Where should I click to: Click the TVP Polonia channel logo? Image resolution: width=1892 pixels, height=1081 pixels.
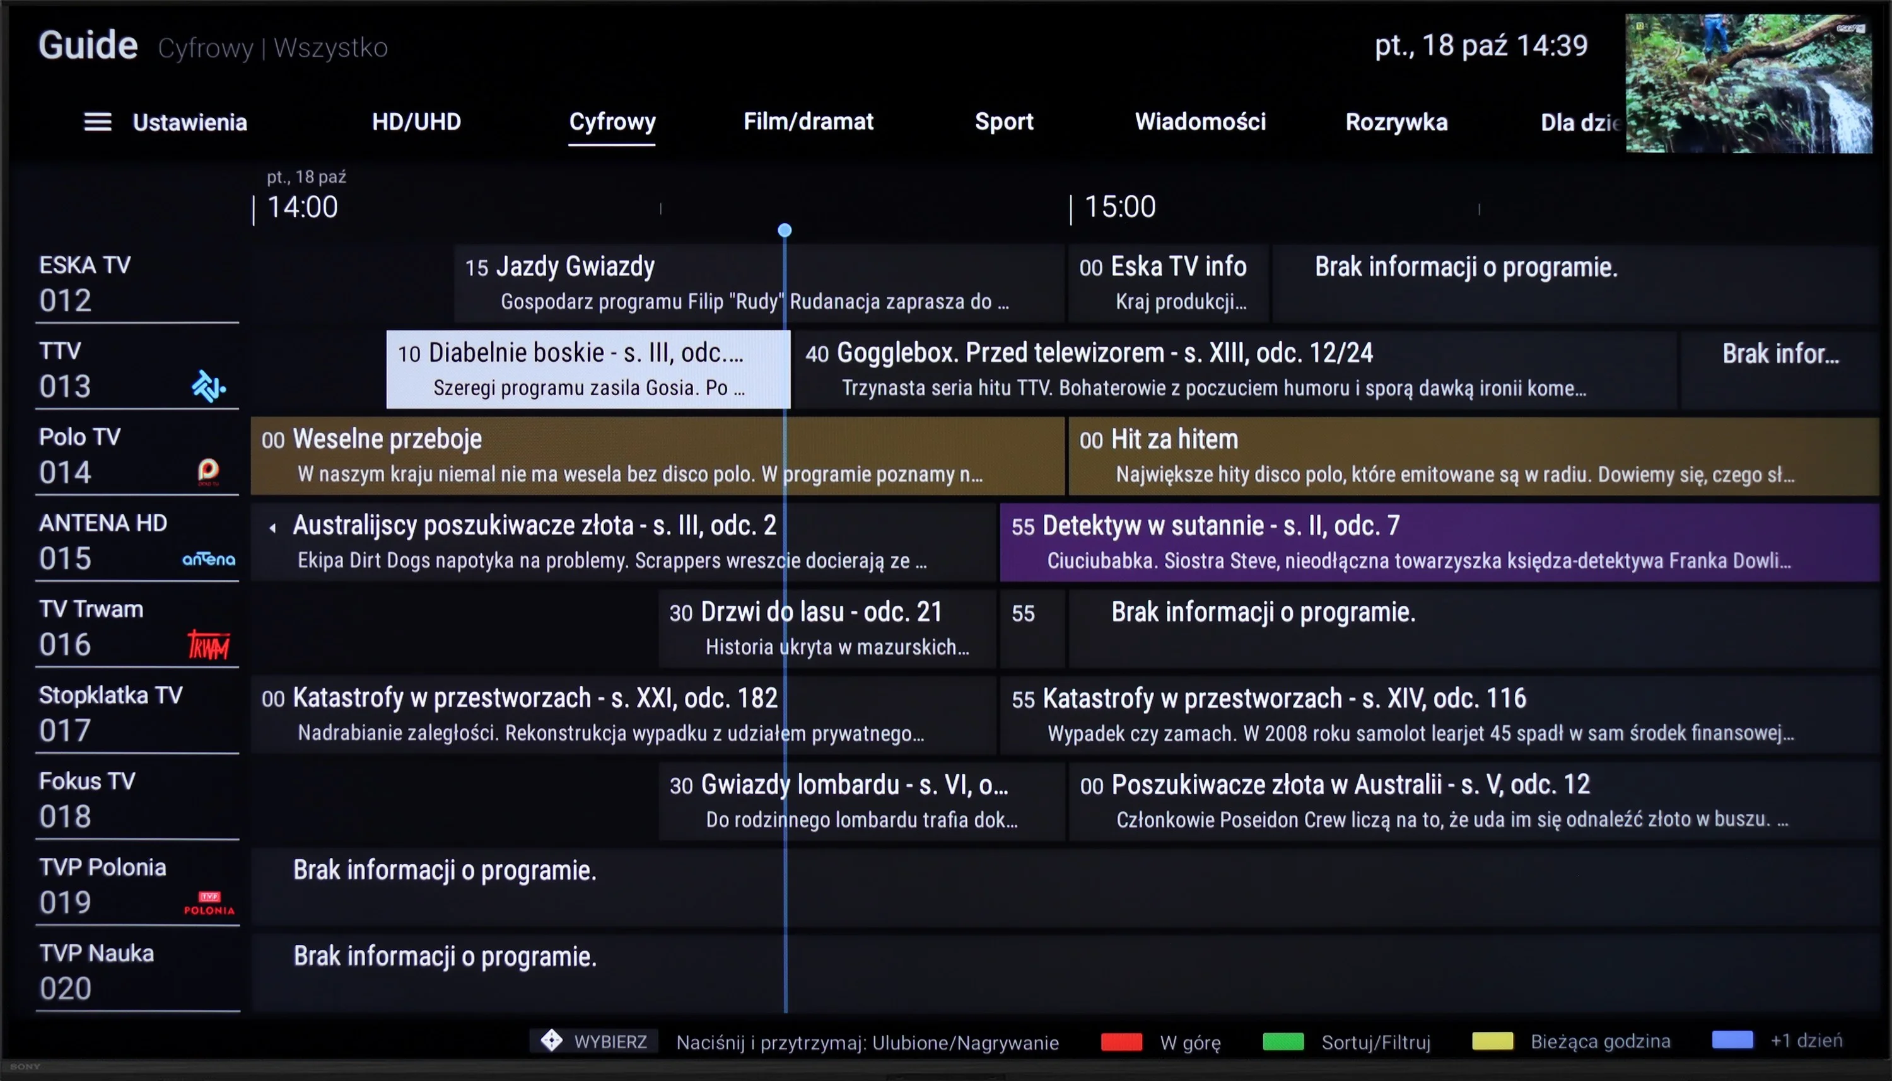pos(209,903)
